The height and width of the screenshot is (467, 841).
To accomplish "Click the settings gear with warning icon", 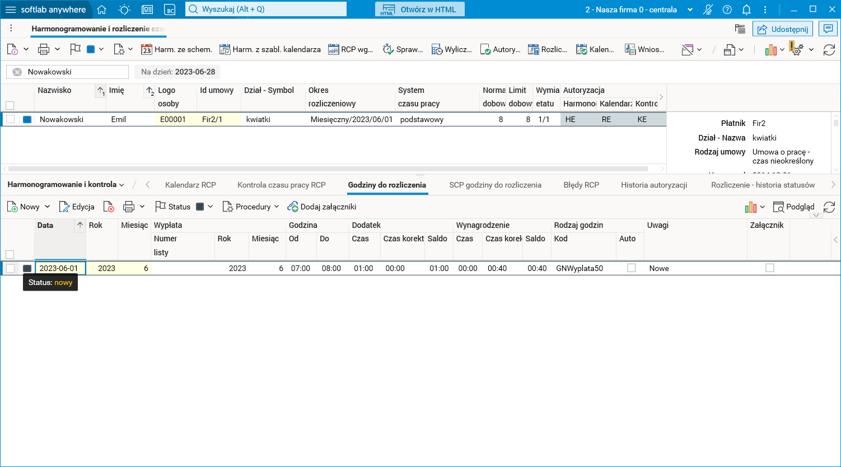I will click(x=797, y=49).
